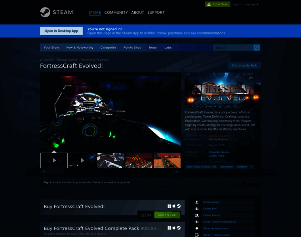
Task: Click the All Games breadcrumb
Action: 46,60
